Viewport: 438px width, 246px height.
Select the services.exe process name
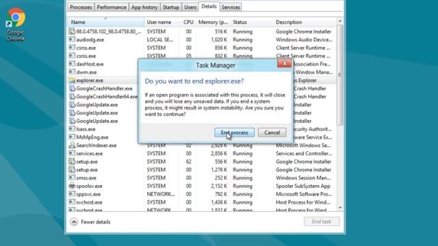[x=90, y=153]
